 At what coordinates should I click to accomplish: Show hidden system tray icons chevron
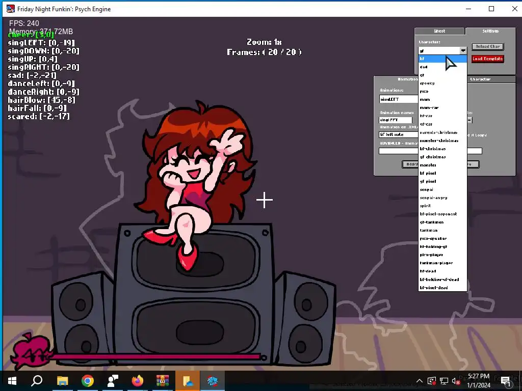click(x=420, y=381)
